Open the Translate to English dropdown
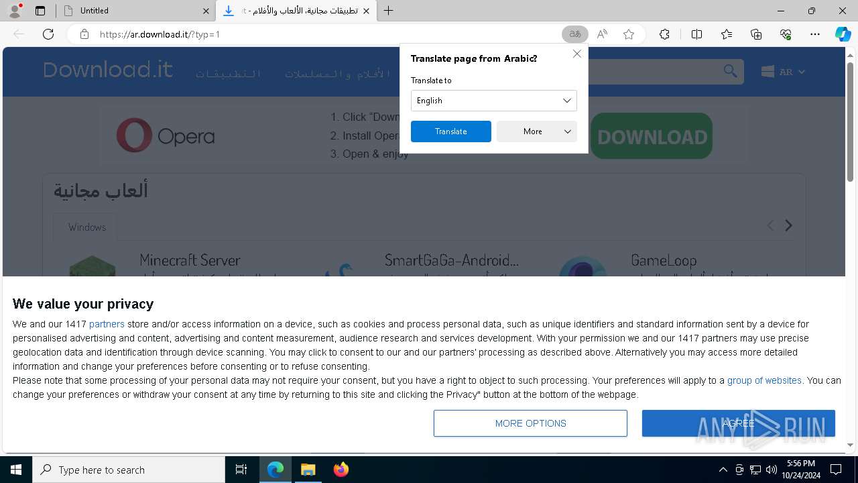 click(494, 101)
